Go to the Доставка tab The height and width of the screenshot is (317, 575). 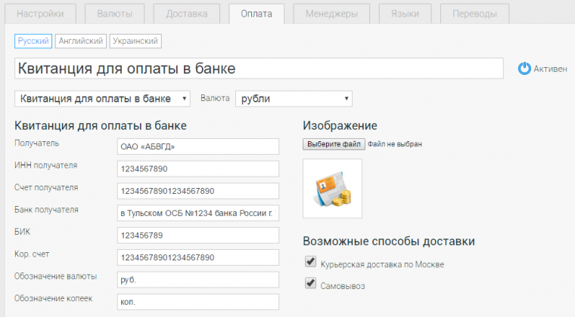187,14
